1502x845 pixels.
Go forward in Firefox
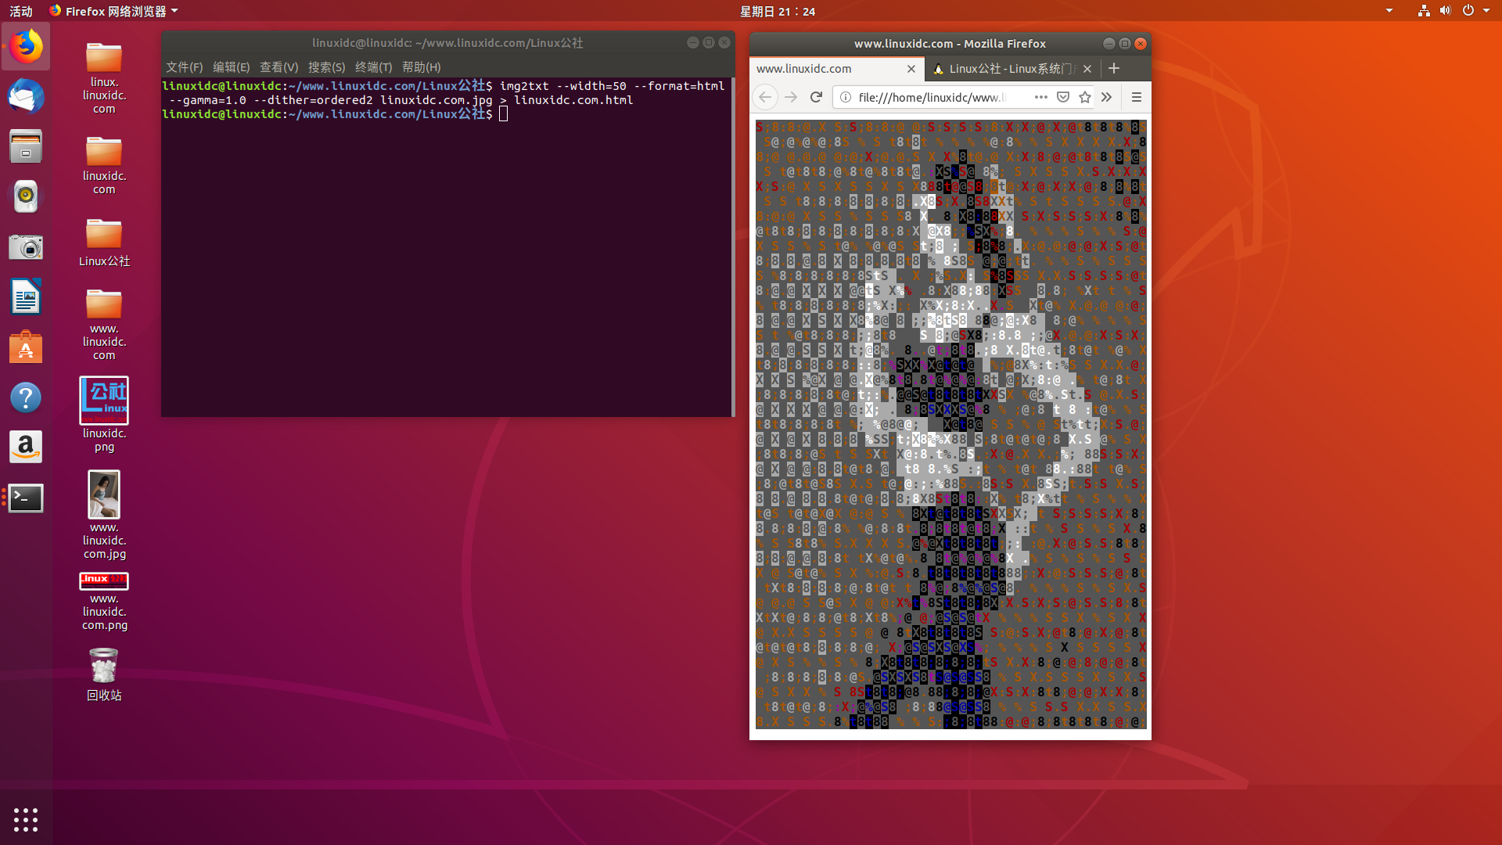coord(791,97)
